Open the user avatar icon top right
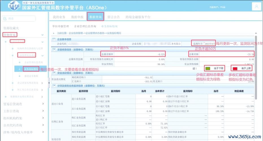The width and height of the screenshot is (263, 141). coord(256,6)
